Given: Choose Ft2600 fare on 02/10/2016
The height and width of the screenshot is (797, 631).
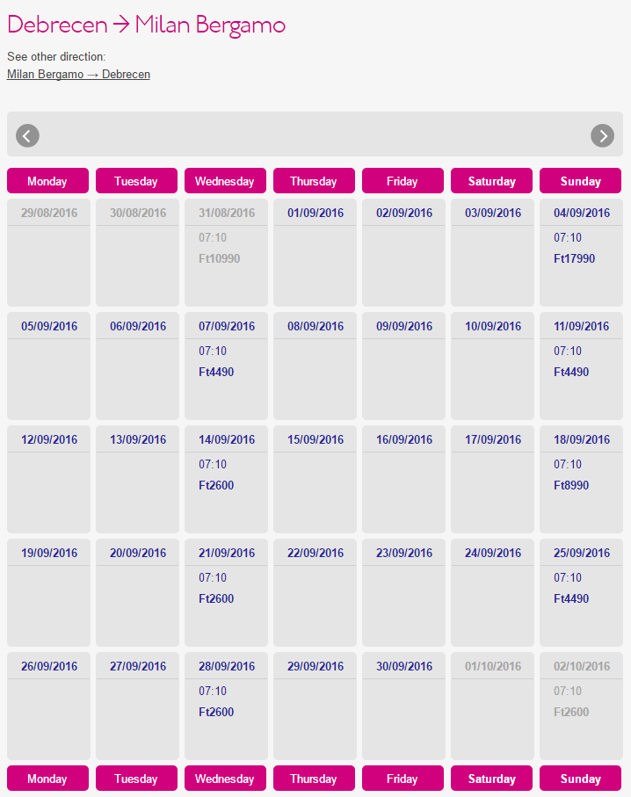Looking at the screenshot, I should point(571,712).
